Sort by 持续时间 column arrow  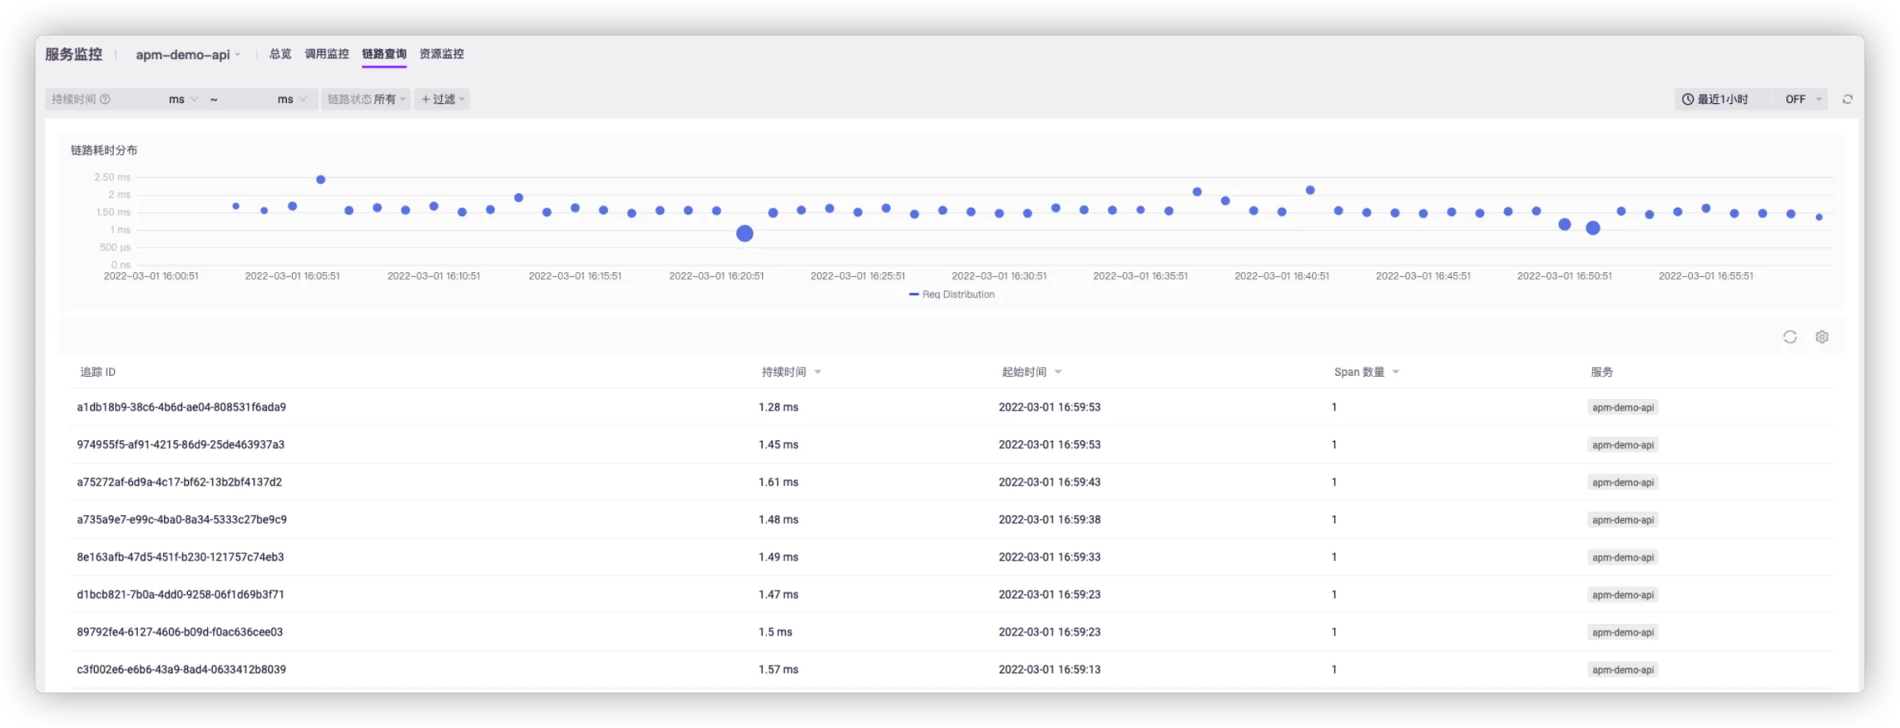tap(817, 373)
